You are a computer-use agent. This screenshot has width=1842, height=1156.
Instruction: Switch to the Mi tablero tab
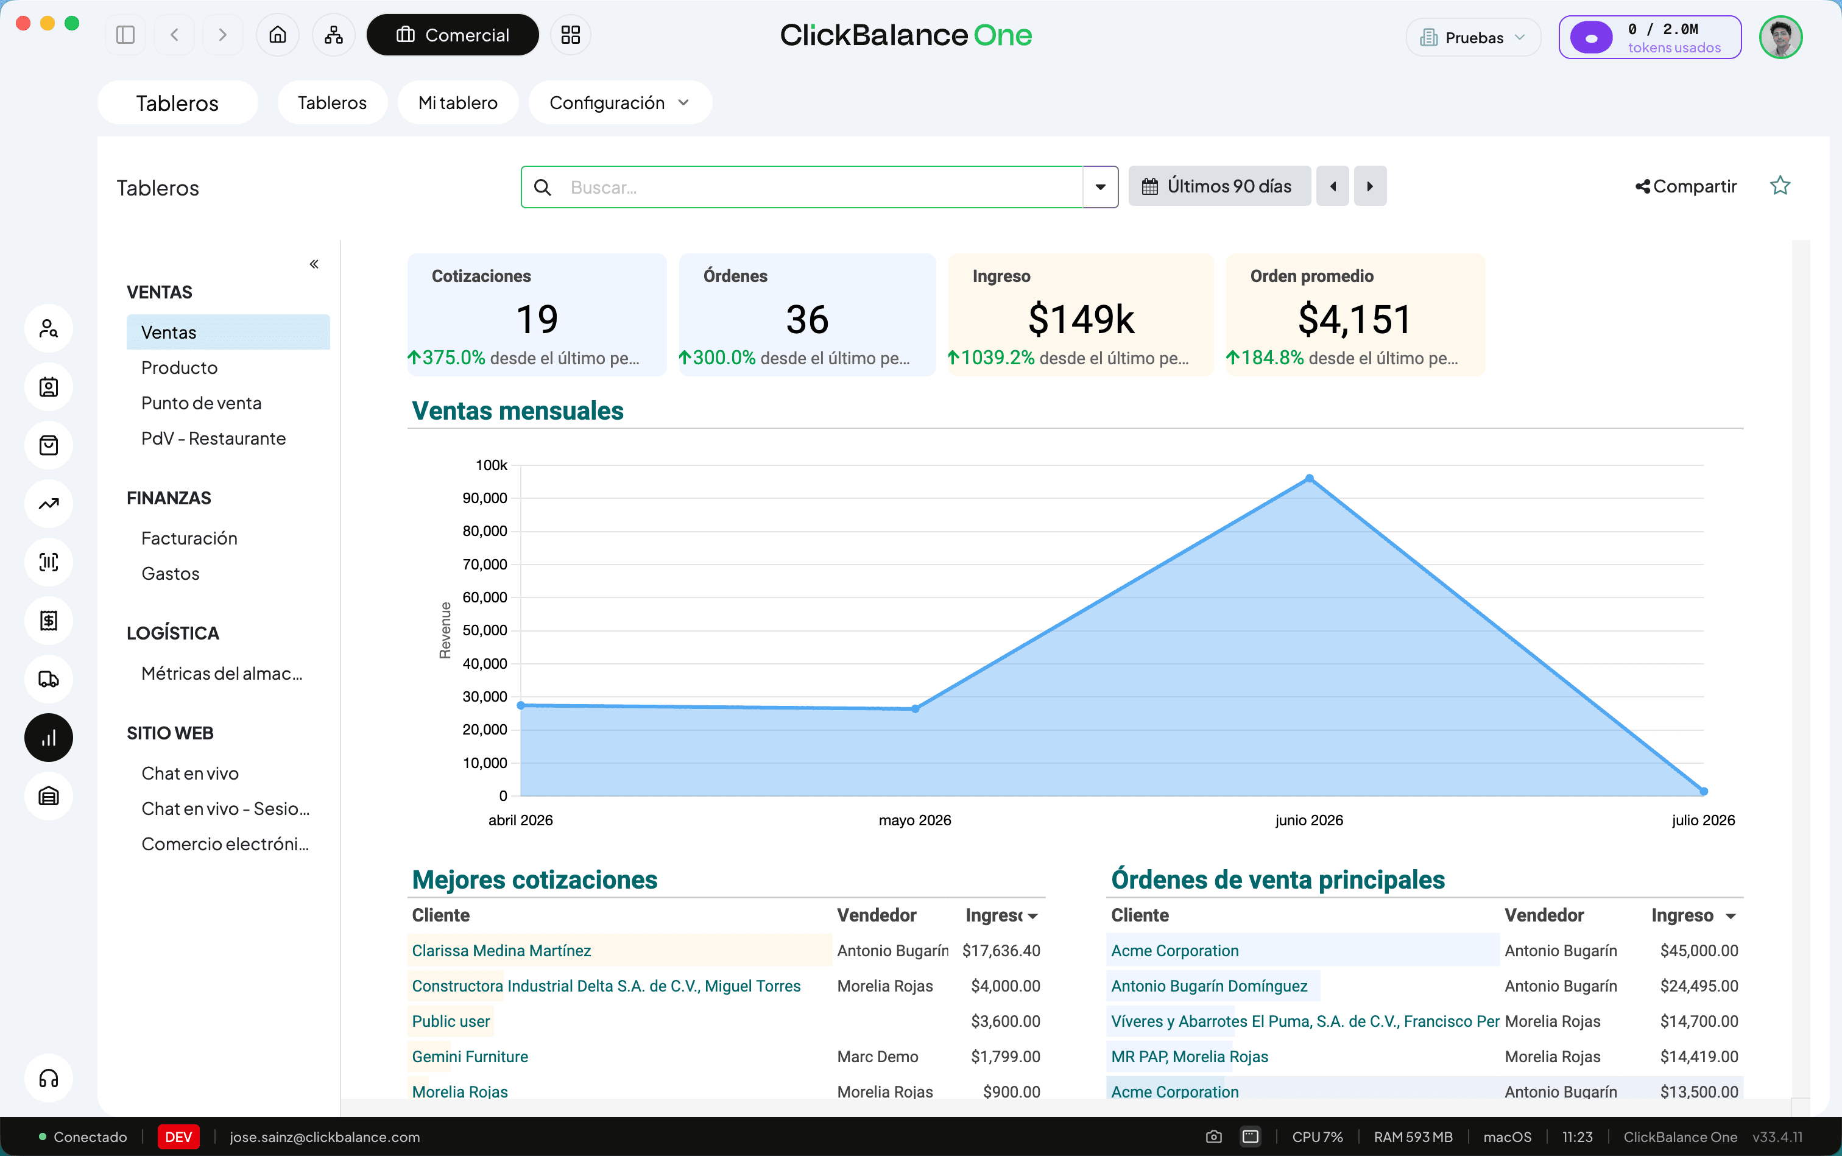point(457,102)
